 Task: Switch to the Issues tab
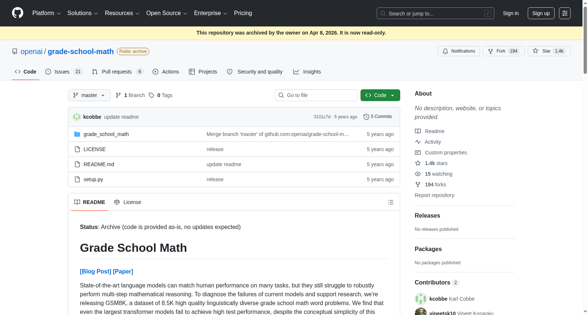click(x=64, y=72)
